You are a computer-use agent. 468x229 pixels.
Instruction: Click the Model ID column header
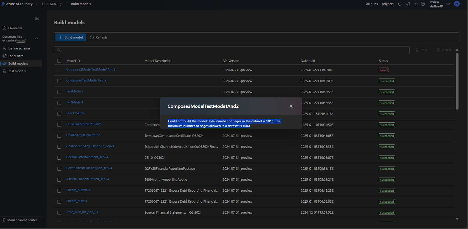(x=73, y=61)
